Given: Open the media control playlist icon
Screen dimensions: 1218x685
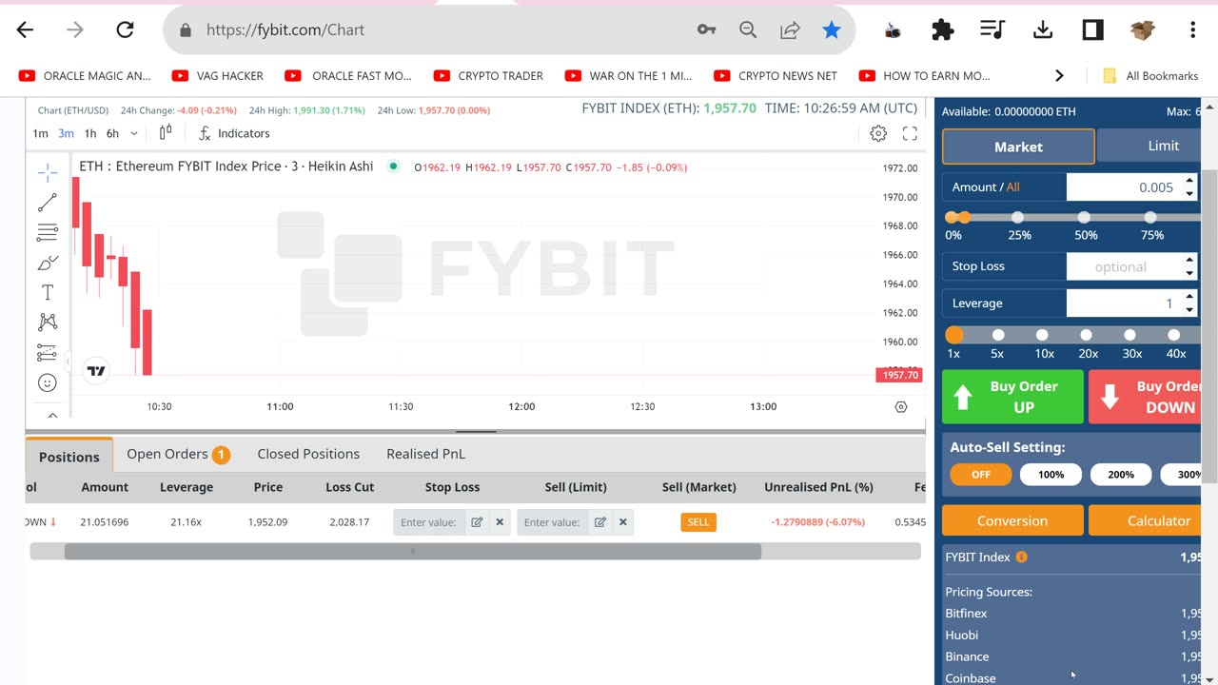Looking at the screenshot, I should [992, 29].
